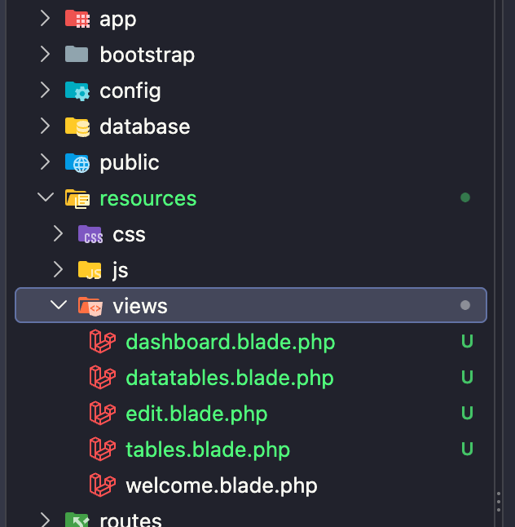The height and width of the screenshot is (527, 515).
Task: Select the js folder name
Action: point(120,270)
